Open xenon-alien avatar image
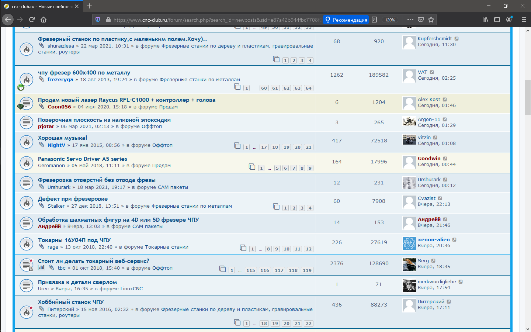531x332 pixels. [x=409, y=243]
